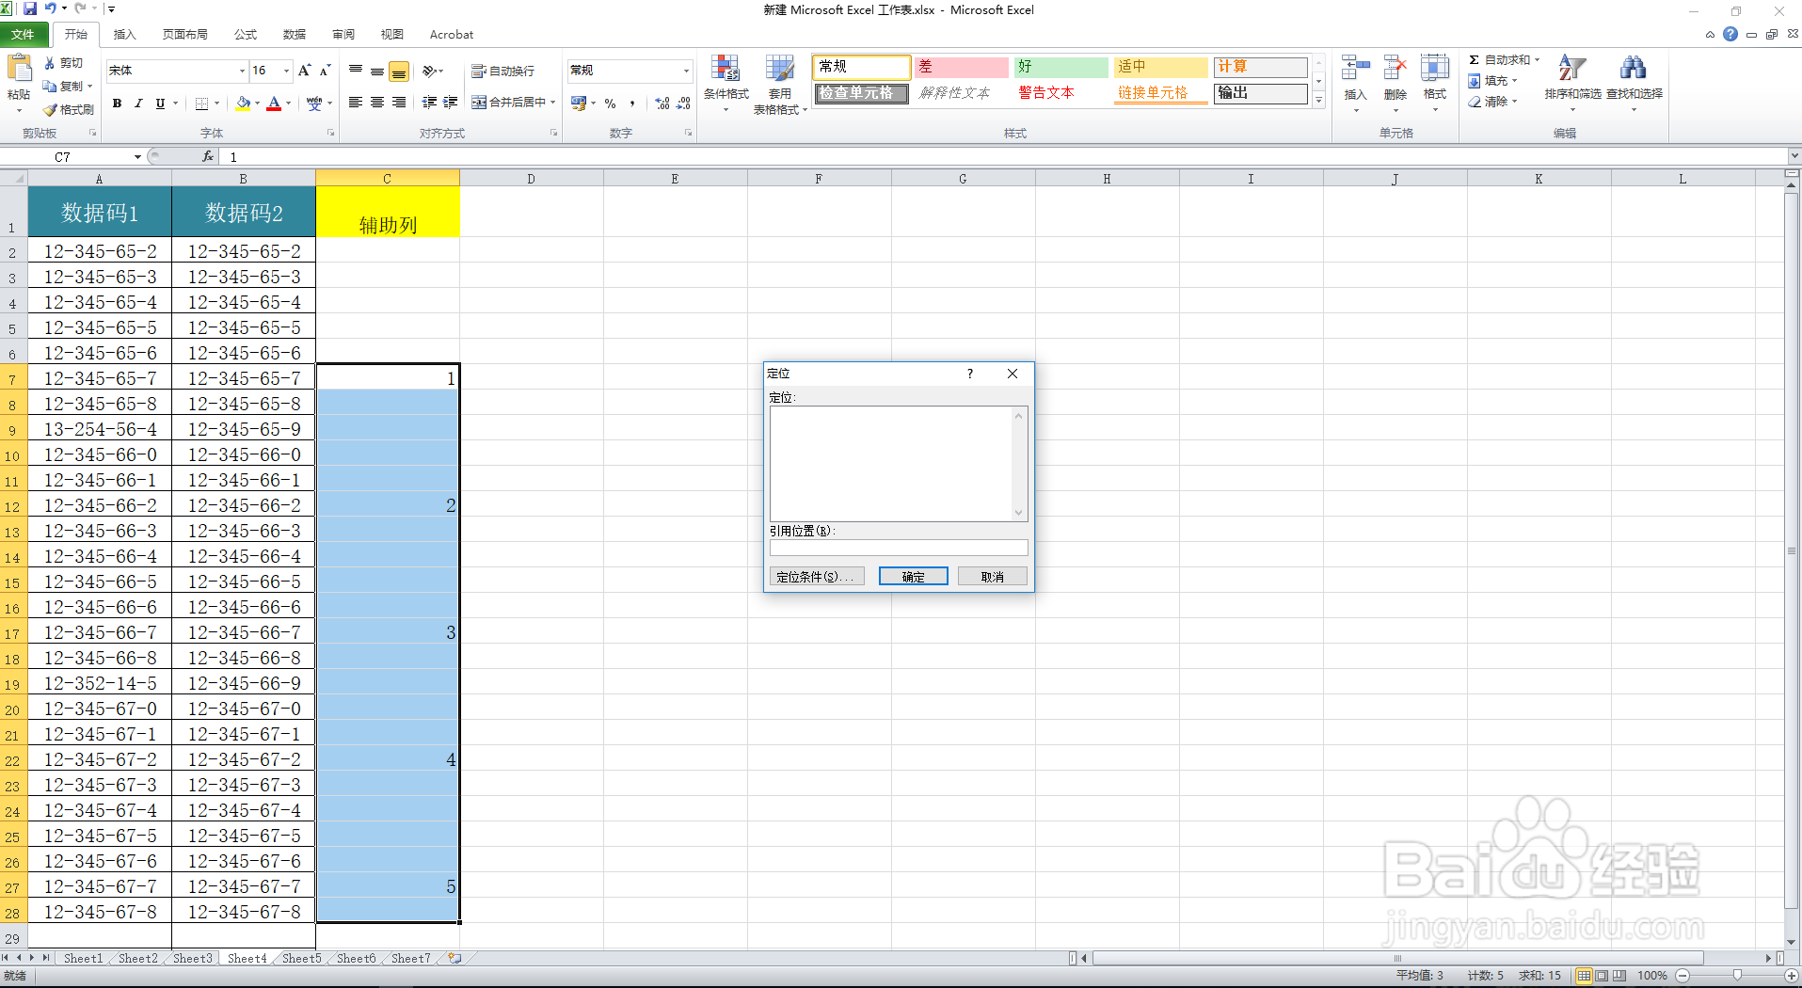Switch to the Formulas (公式) tab
Image resolution: width=1802 pixels, height=988 pixels.
246,35
